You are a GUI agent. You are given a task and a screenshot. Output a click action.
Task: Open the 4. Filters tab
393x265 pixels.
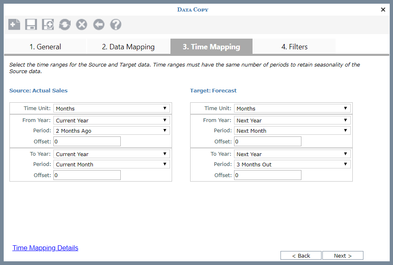point(294,46)
